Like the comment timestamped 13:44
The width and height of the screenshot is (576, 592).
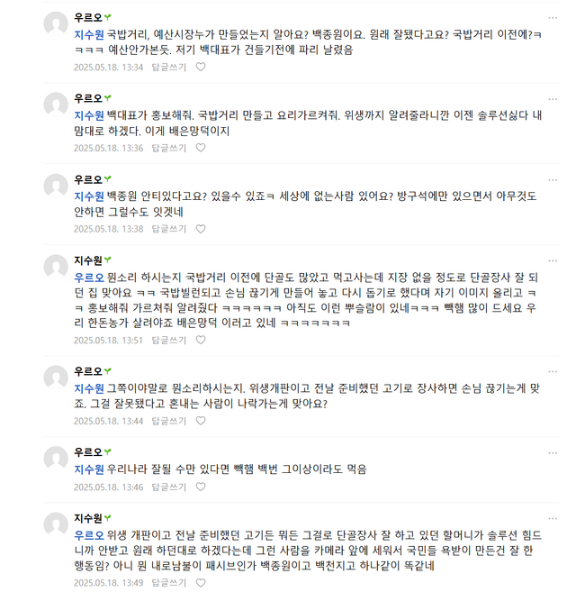coord(201,421)
